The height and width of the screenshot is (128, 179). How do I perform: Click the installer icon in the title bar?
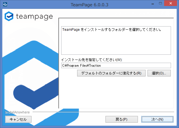pos(5,4)
